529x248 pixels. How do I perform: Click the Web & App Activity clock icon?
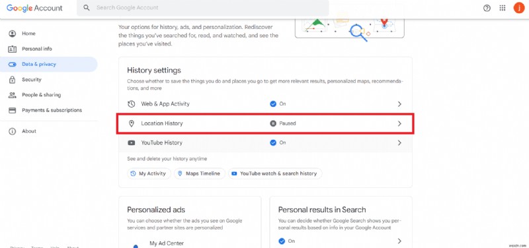131,104
